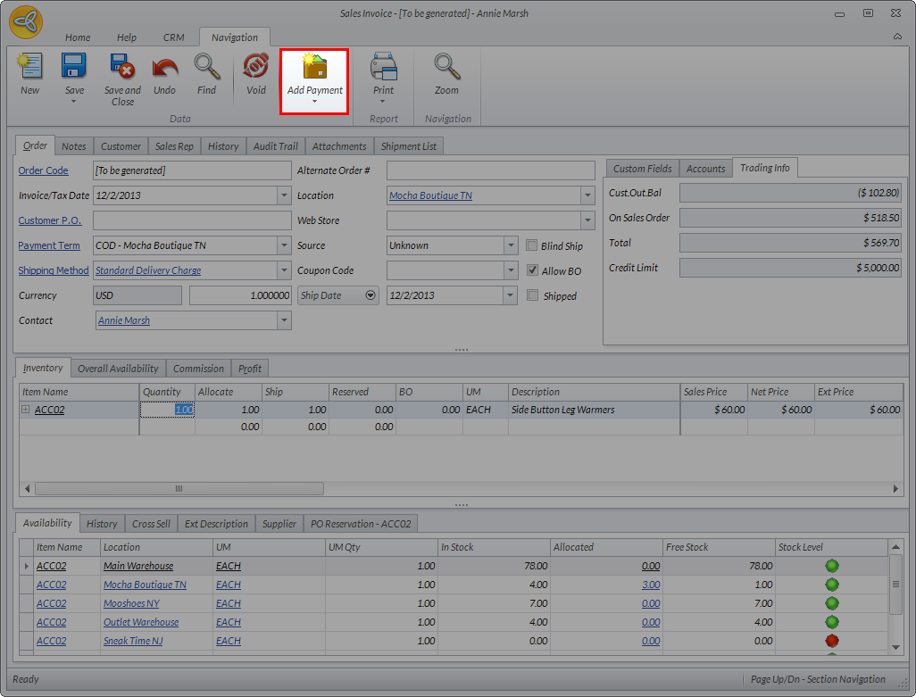Open the Payment Term dropdown

coord(284,245)
